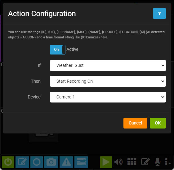Open the vertical dots more menu
The height and width of the screenshot is (170, 174).
[x=166, y=162]
